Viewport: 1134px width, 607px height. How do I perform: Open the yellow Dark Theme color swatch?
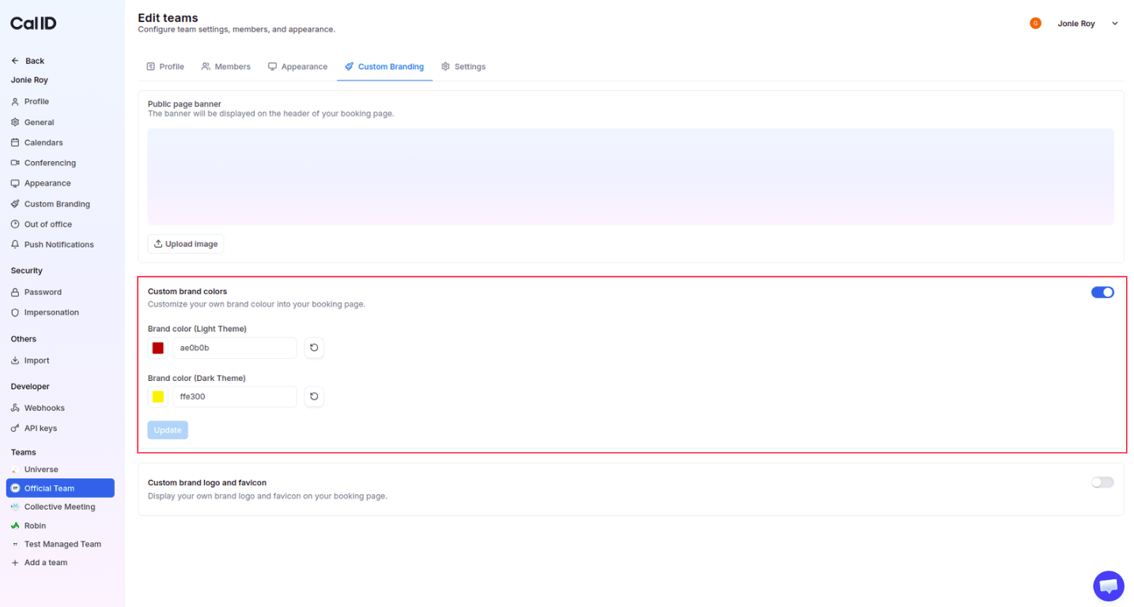tap(158, 397)
